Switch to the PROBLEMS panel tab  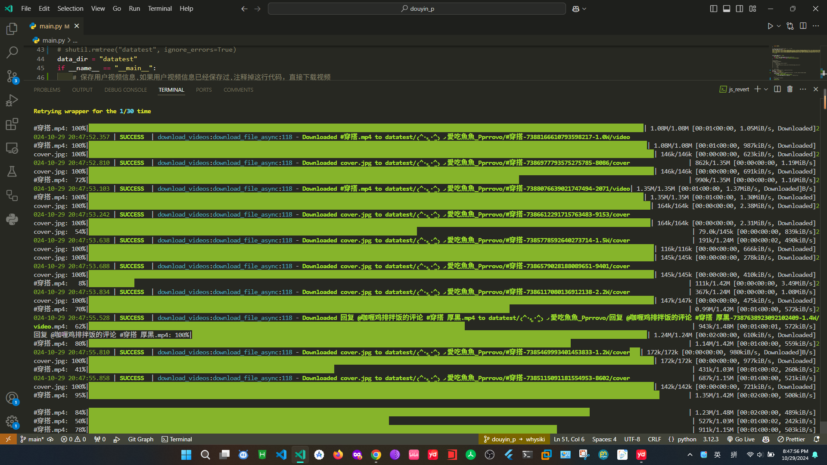click(x=47, y=90)
